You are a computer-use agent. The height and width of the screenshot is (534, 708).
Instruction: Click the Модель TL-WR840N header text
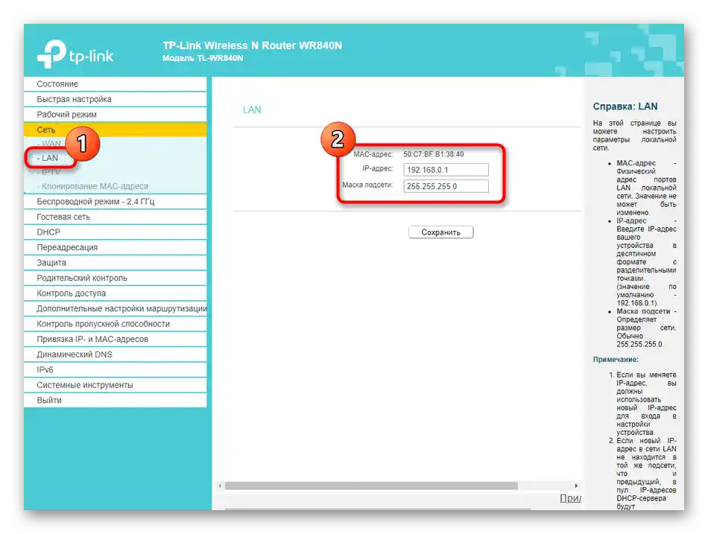[203, 58]
